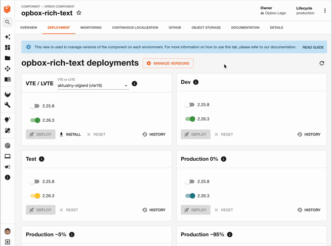This screenshot has width=332, height=246.
Task: Toggle version 2.26.3 in Test card
Action: pos(35,196)
